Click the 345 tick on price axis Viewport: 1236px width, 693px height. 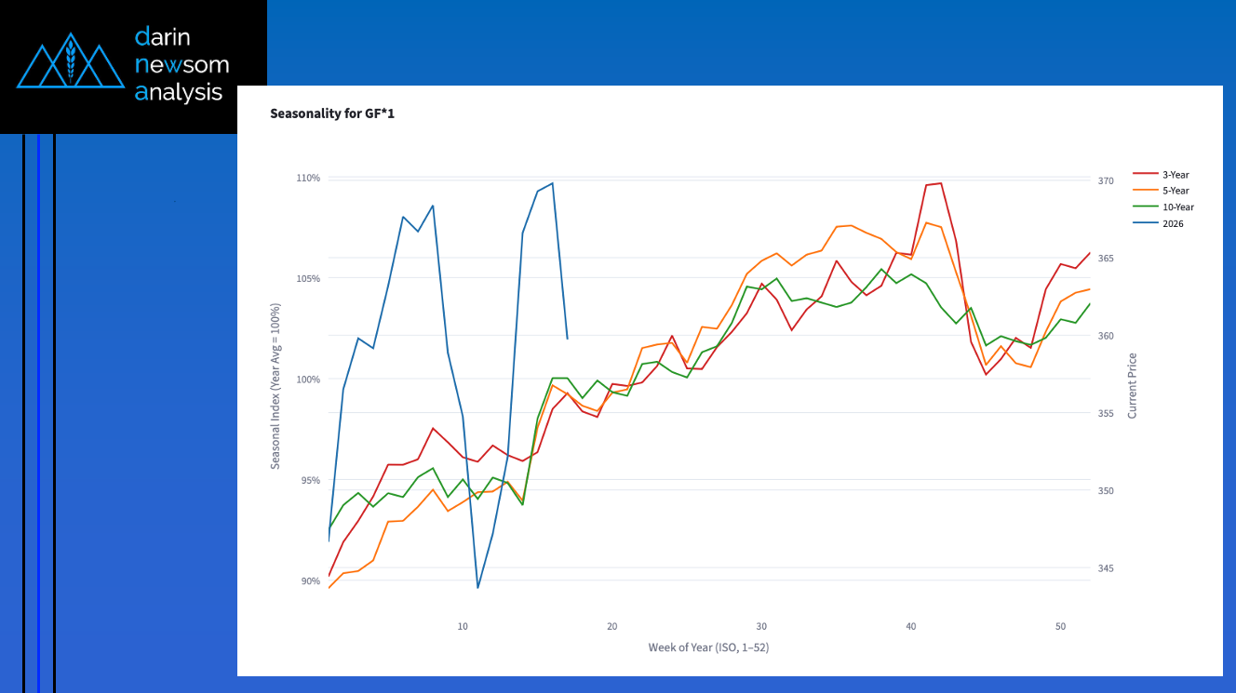[1106, 568]
